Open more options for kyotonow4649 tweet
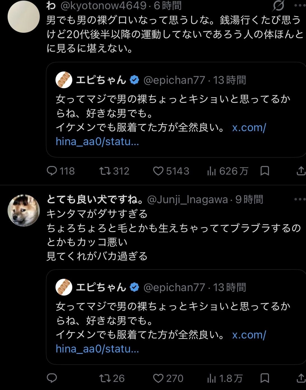Image resolution: width=306 pixels, height=390 pixels. click(x=300, y=6)
